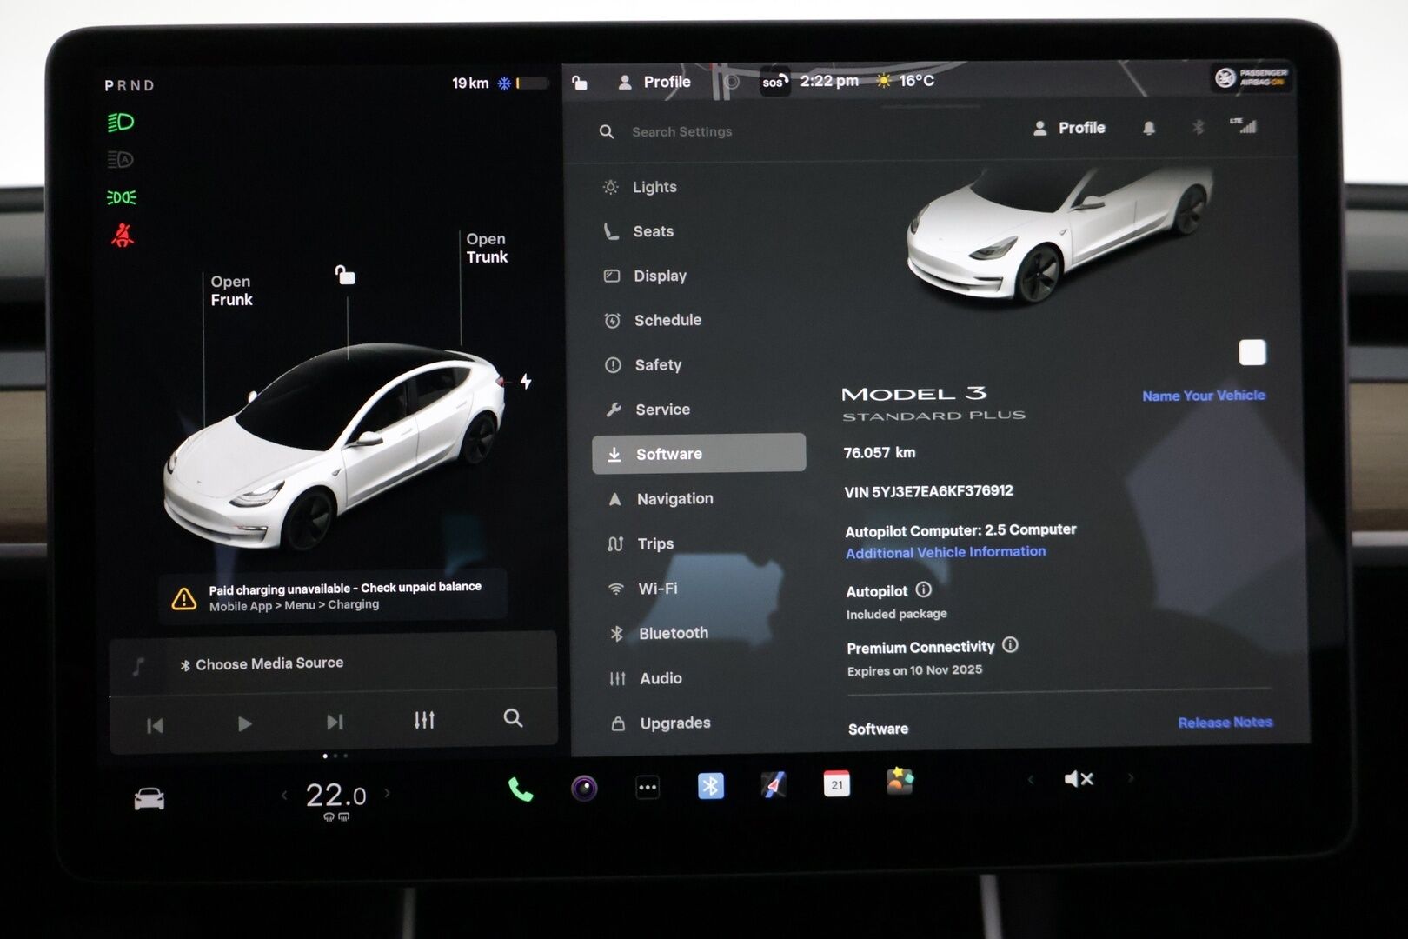This screenshot has width=1408, height=939.
Task: Increase cabin temperature with right arrow
Action: click(x=388, y=793)
